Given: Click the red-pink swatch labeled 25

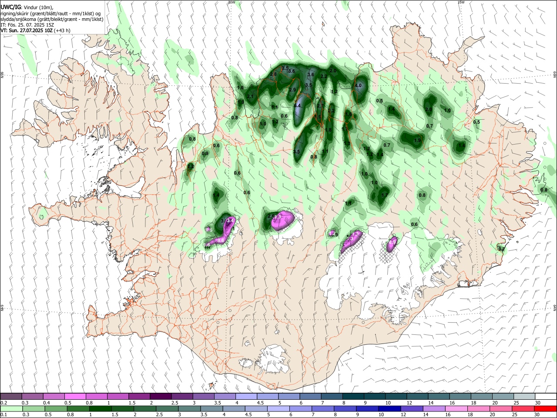Looking at the screenshot, I should point(524,408).
